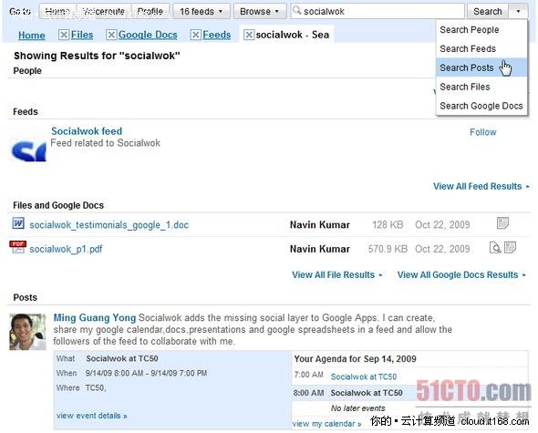Image resolution: width=538 pixels, height=433 pixels.
Task: Switch to the Google Docs tab
Action: (148, 35)
